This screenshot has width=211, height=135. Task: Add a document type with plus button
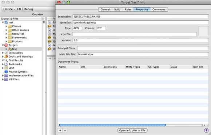coord(60,130)
